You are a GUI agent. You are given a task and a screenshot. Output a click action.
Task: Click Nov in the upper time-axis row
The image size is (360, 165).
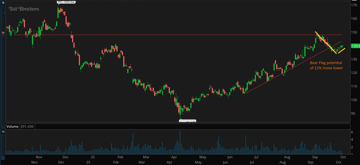[39, 157]
